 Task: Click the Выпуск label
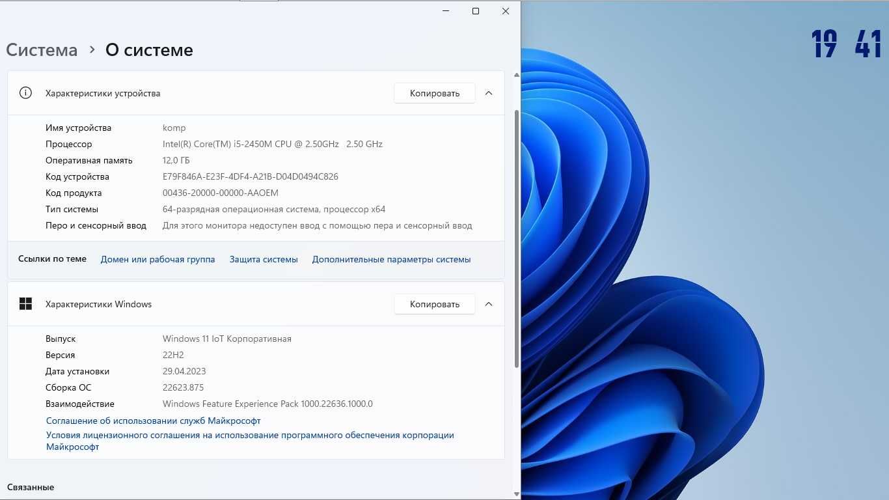click(x=61, y=339)
